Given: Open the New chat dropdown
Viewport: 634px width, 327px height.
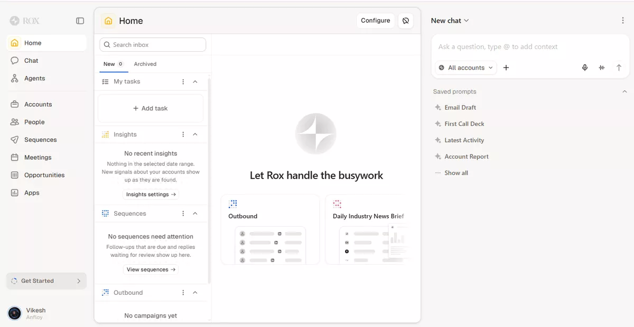Looking at the screenshot, I should [x=450, y=21].
